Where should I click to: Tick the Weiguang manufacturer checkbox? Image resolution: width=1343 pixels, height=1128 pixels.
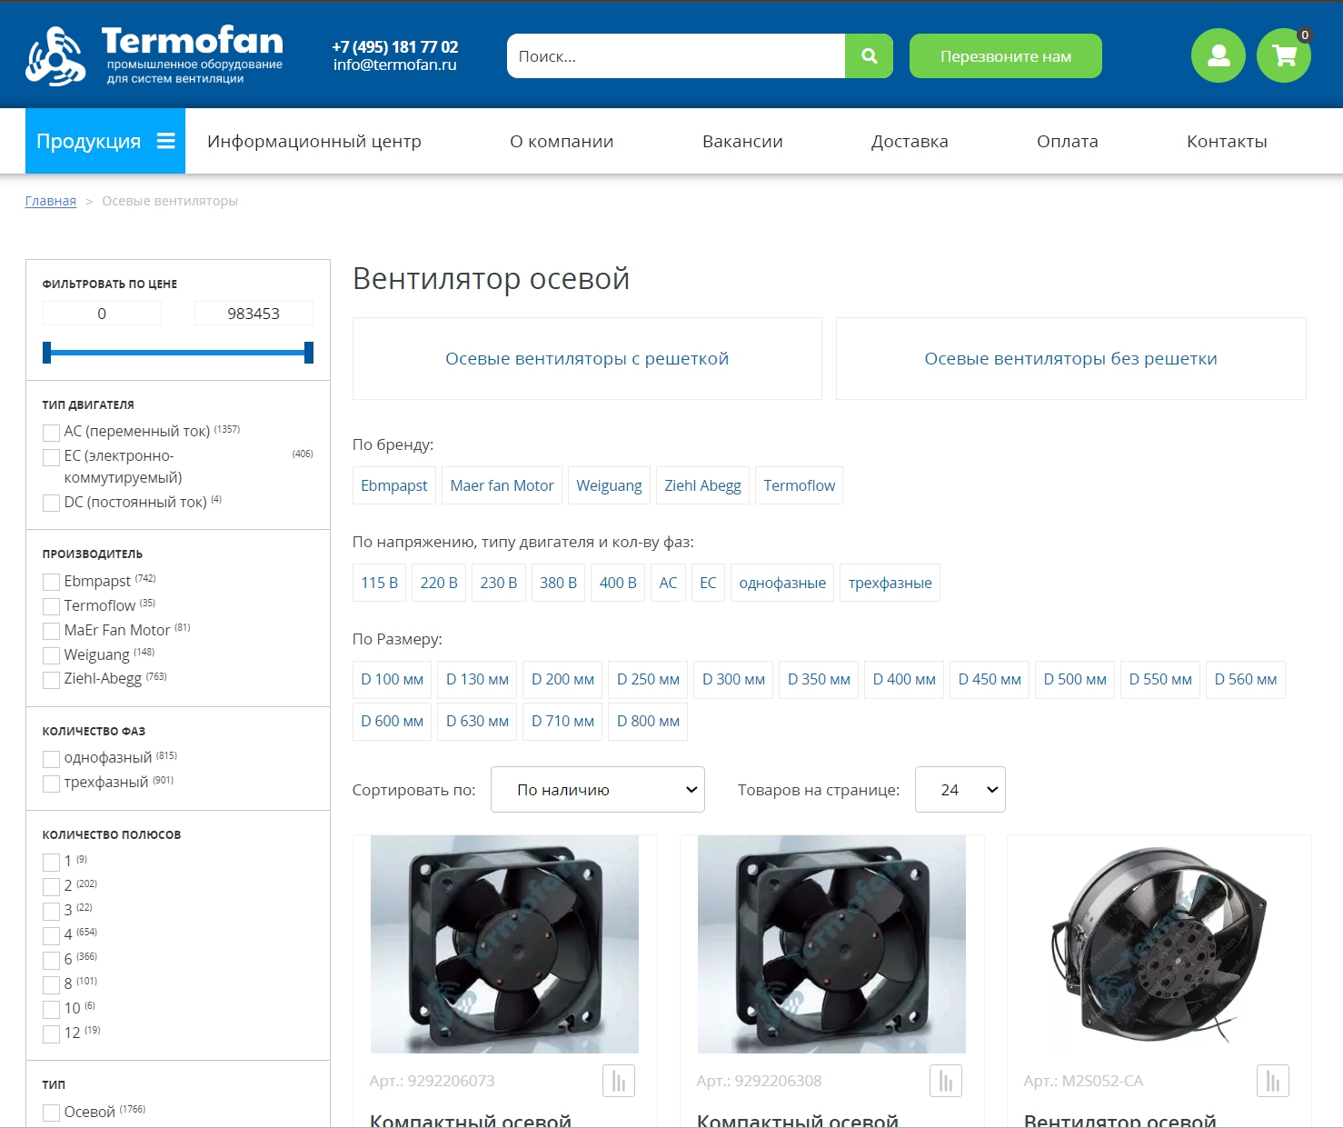(51, 655)
